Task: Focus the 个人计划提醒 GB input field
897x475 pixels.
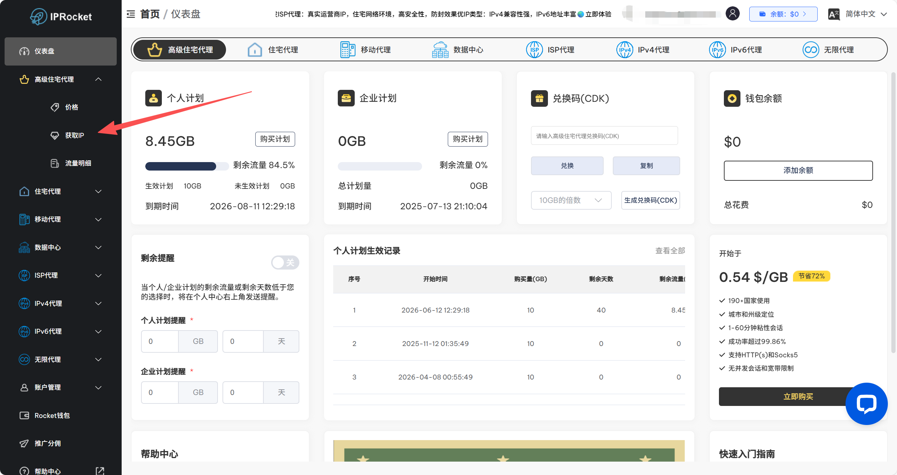Action: (x=160, y=341)
